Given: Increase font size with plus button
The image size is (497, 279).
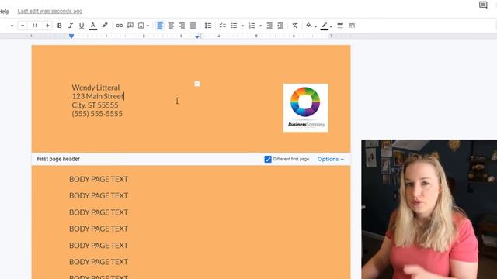Looking at the screenshot, I should click(x=47, y=26).
